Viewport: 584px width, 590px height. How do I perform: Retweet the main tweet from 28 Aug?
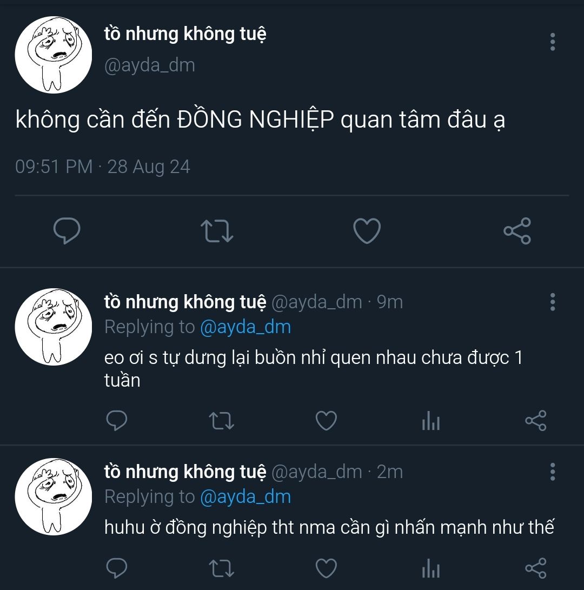pyautogui.click(x=217, y=231)
